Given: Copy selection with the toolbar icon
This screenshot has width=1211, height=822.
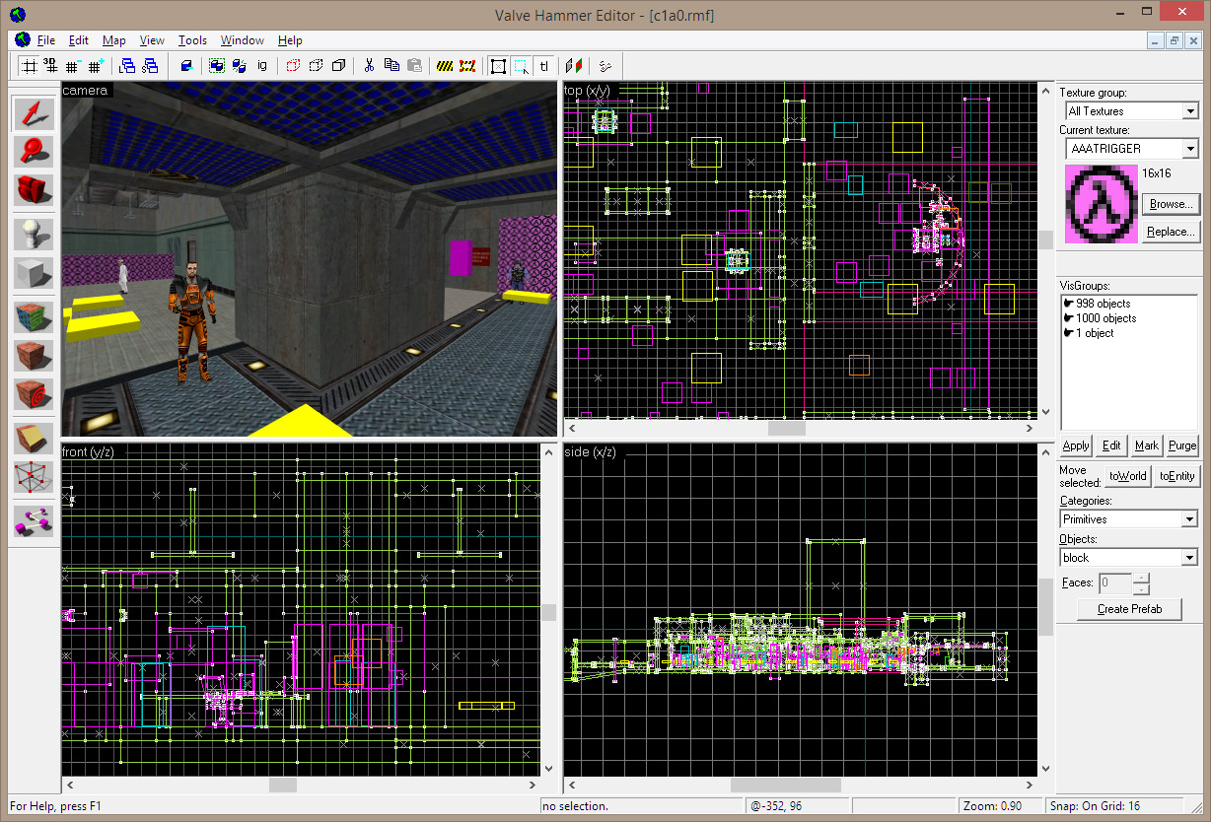Looking at the screenshot, I should [x=392, y=66].
